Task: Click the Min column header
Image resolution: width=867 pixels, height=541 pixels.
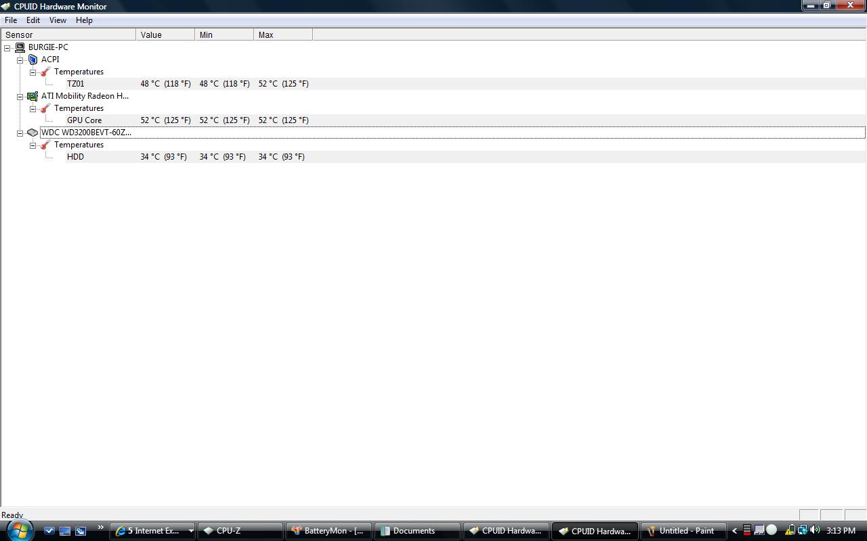Action: (x=224, y=34)
